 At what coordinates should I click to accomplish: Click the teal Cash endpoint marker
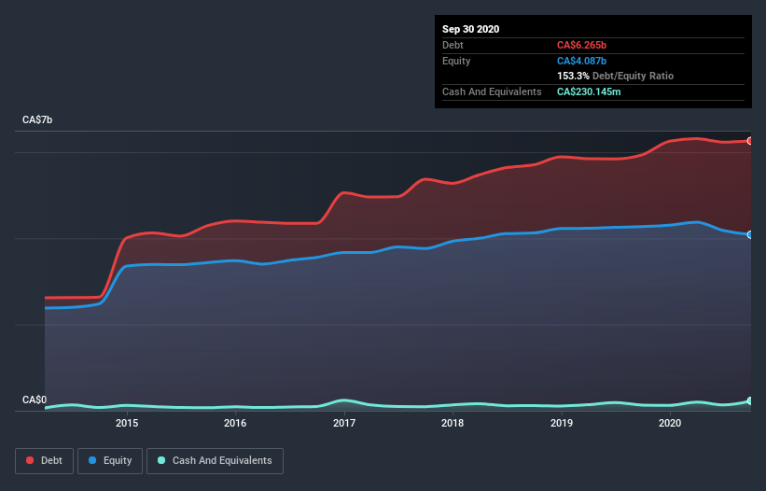[x=750, y=400]
